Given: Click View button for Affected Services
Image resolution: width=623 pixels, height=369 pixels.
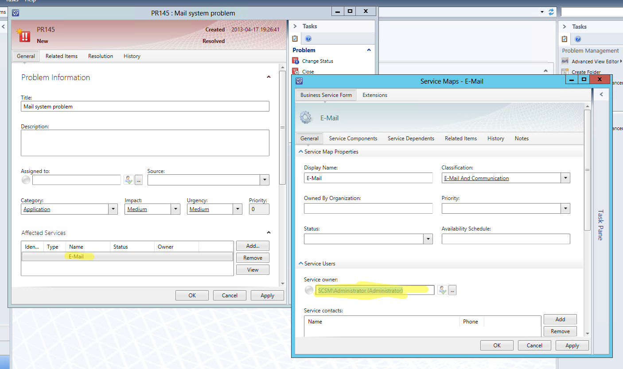Looking at the screenshot, I should pos(253,270).
